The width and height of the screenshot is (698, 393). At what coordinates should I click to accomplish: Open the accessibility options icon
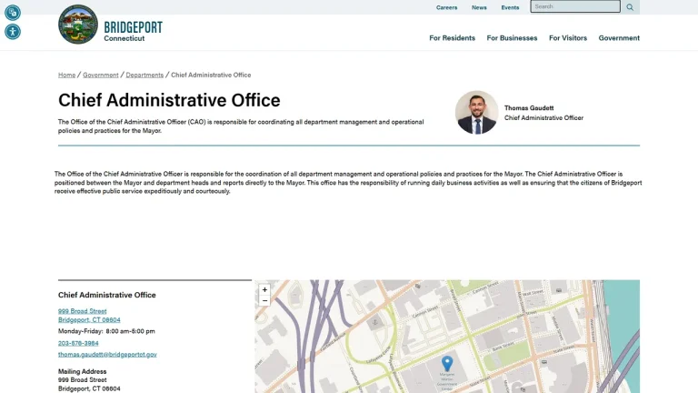point(13,32)
